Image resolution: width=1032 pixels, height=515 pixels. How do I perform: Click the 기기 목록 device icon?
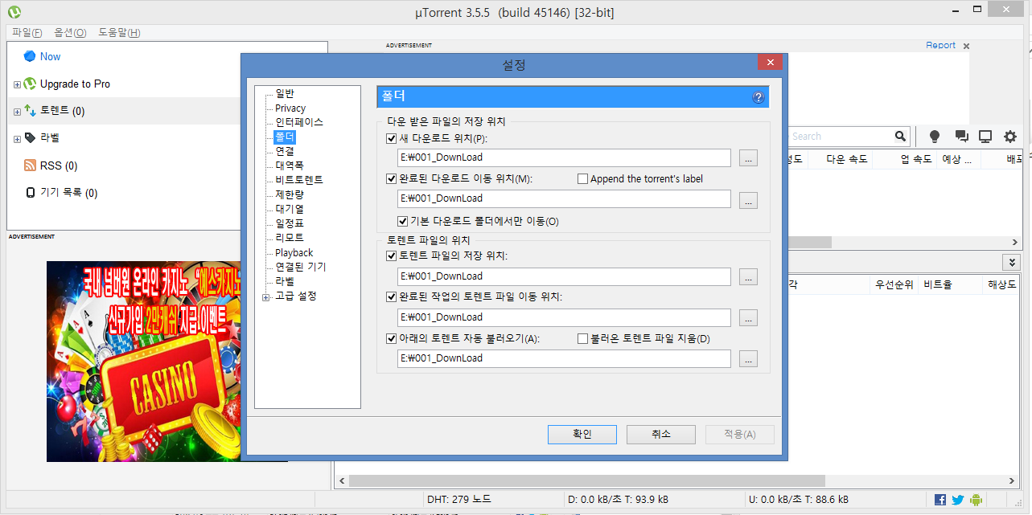point(30,193)
